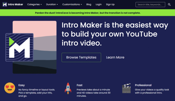This screenshot has width=175, height=101.
Task: Click the 'Pardon the dust!' green announcement banner
Action: pyautogui.click(x=87, y=13)
